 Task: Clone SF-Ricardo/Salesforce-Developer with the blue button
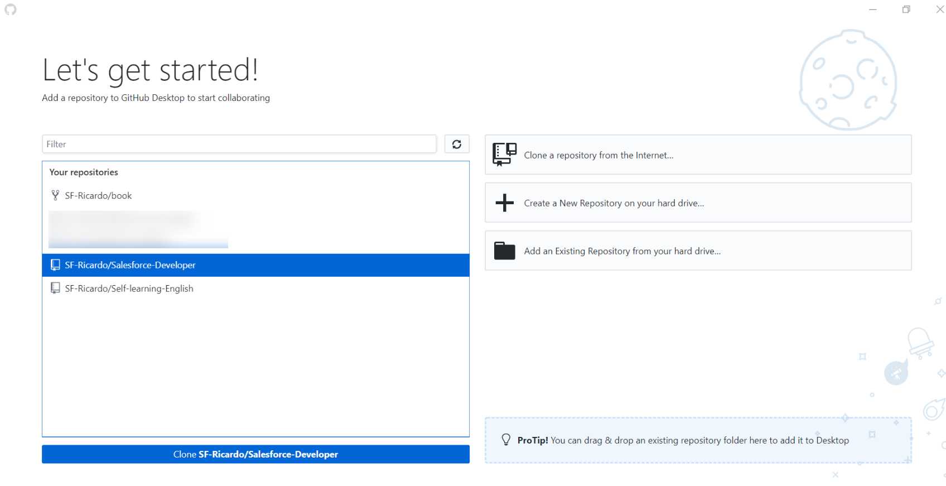[255, 454]
